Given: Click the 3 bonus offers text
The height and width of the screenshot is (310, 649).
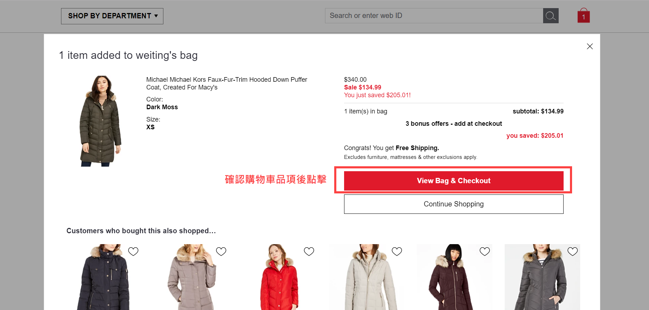Looking at the screenshot, I should [x=453, y=124].
